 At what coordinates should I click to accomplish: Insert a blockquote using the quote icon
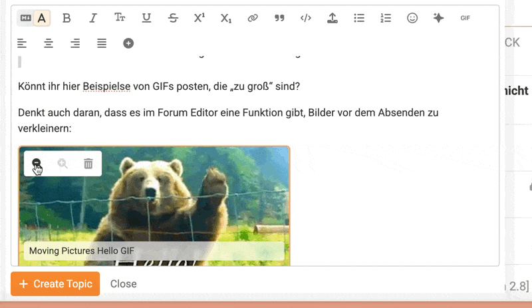[279, 19]
